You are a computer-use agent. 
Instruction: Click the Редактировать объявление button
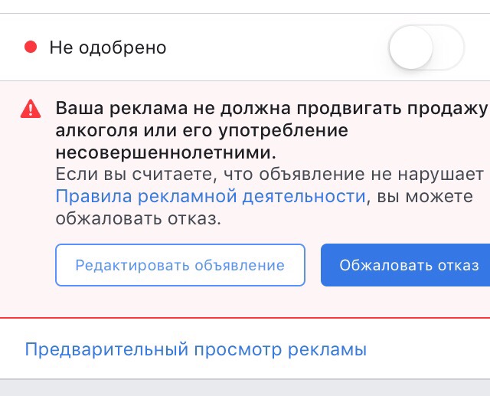pos(181,265)
